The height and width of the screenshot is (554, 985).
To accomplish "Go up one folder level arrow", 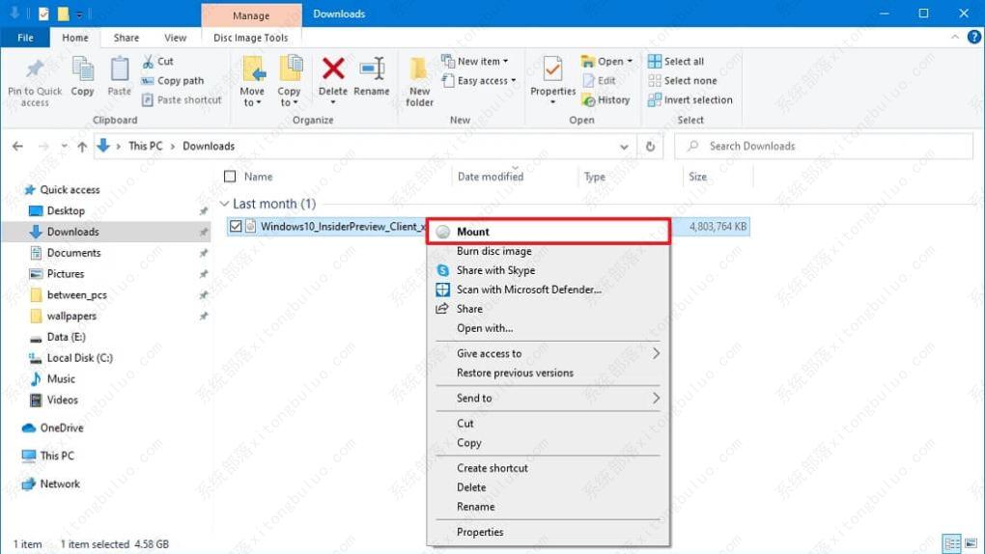I will [82, 147].
